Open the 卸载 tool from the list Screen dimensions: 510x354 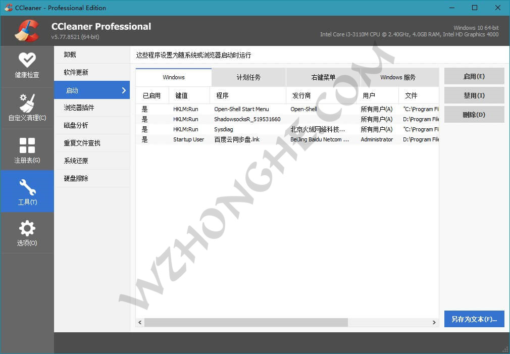click(x=92, y=54)
